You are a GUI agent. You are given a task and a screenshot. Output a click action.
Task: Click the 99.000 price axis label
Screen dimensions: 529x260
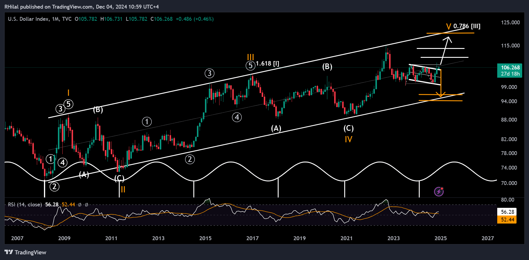pyautogui.click(x=509, y=87)
